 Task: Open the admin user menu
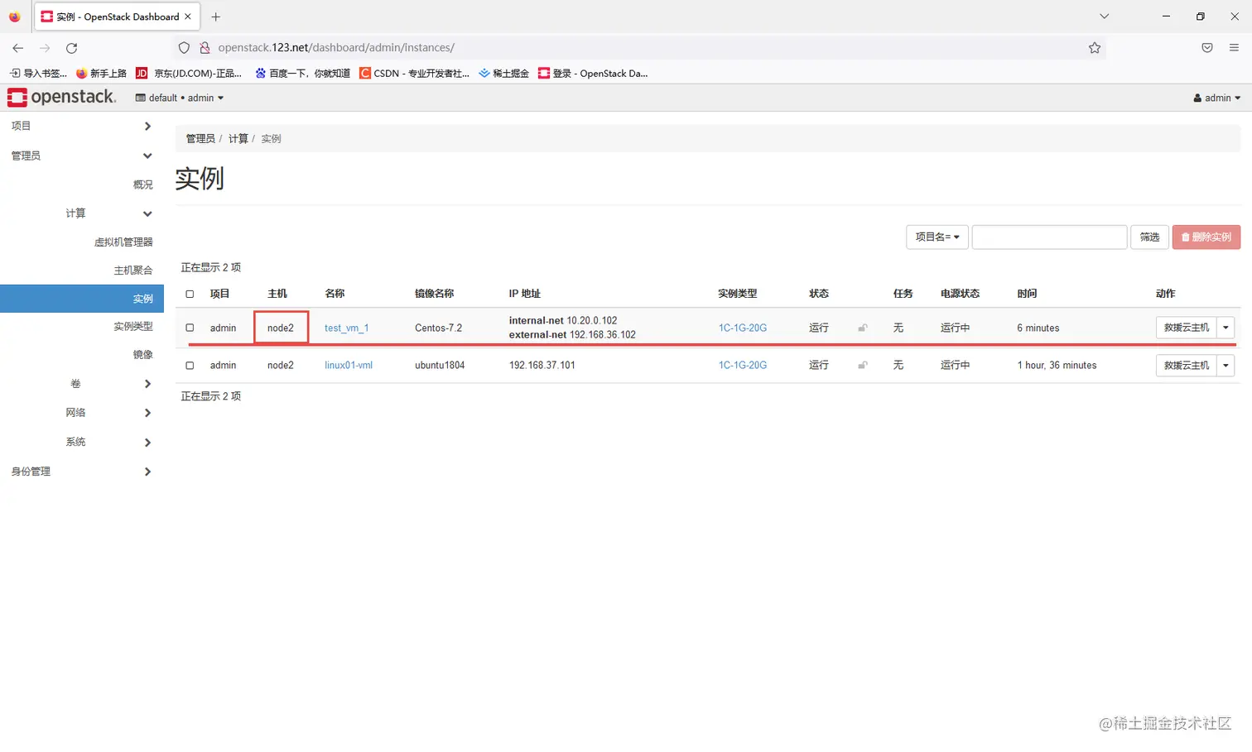pyautogui.click(x=1216, y=98)
